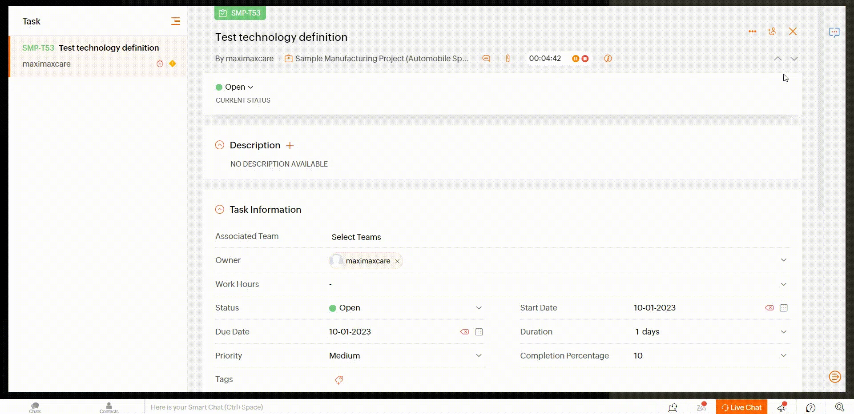The image size is (854, 414).
Task: Add a tag using the tag icon
Action: tap(339, 380)
